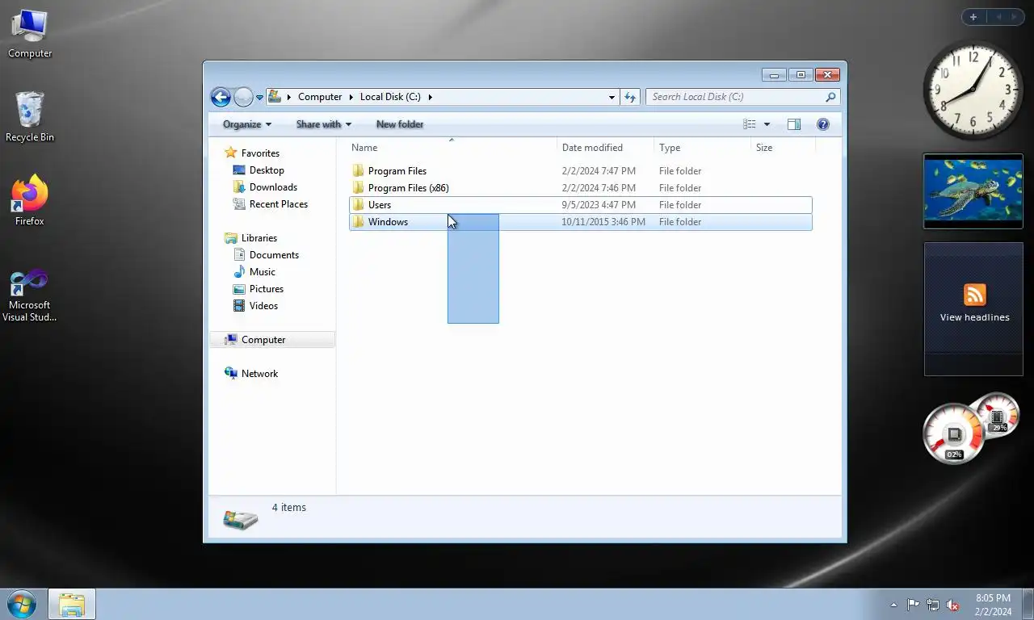The height and width of the screenshot is (620, 1034).
Task: Open the network tray icon
Action: (933, 605)
